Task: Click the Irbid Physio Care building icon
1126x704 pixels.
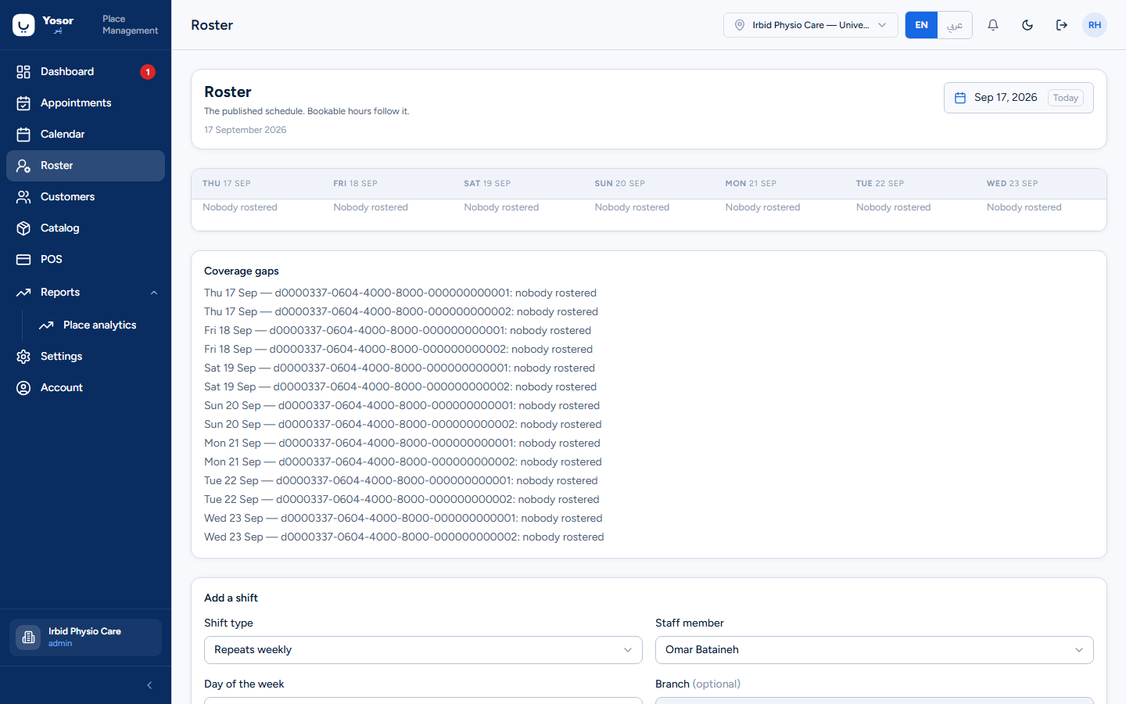Action: pyautogui.click(x=28, y=638)
